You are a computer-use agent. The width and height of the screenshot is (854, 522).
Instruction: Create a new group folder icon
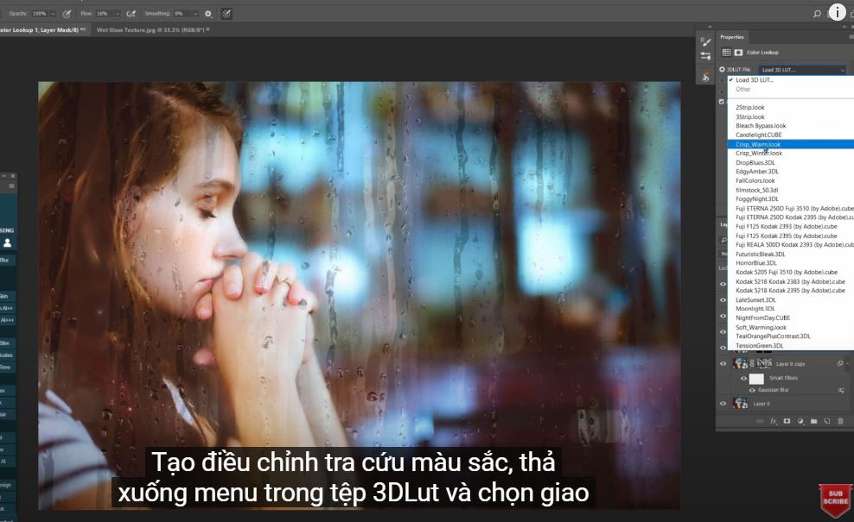813,421
